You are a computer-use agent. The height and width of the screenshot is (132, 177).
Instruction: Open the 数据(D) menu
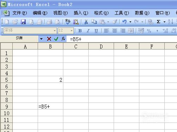[x=142, y=13]
